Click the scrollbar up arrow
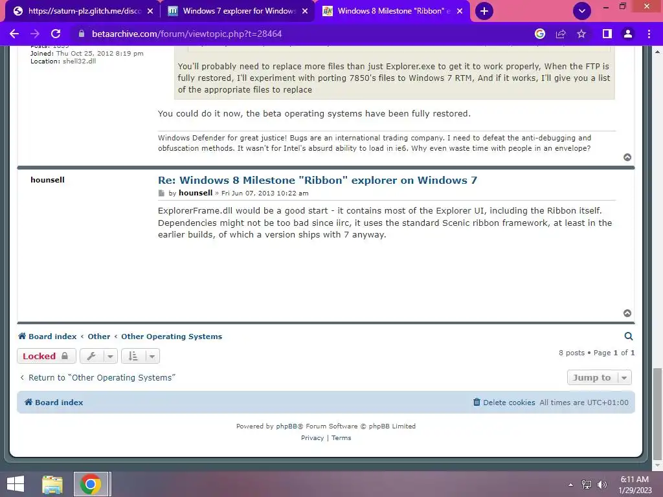Image resolution: width=663 pixels, height=497 pixels. [657, 52]
